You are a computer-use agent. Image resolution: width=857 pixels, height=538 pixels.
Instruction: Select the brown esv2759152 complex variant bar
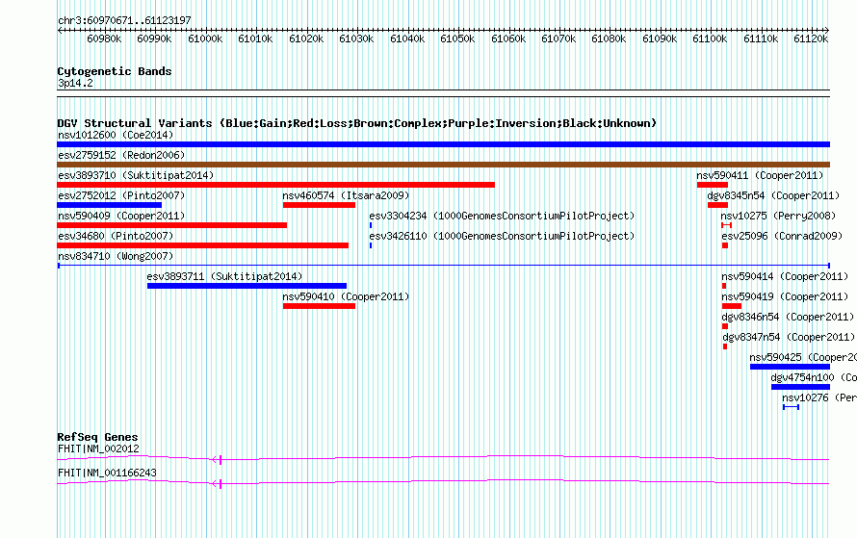pyautogui.click(x=443, y=165)
